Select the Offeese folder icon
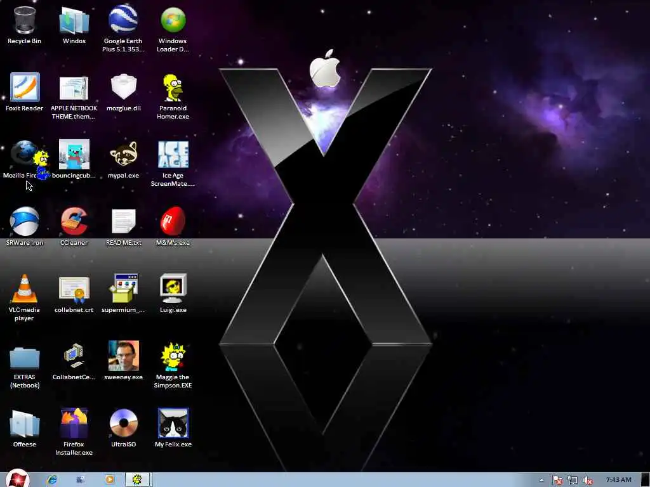The image size is (650, 487). [x=25, y=424]
